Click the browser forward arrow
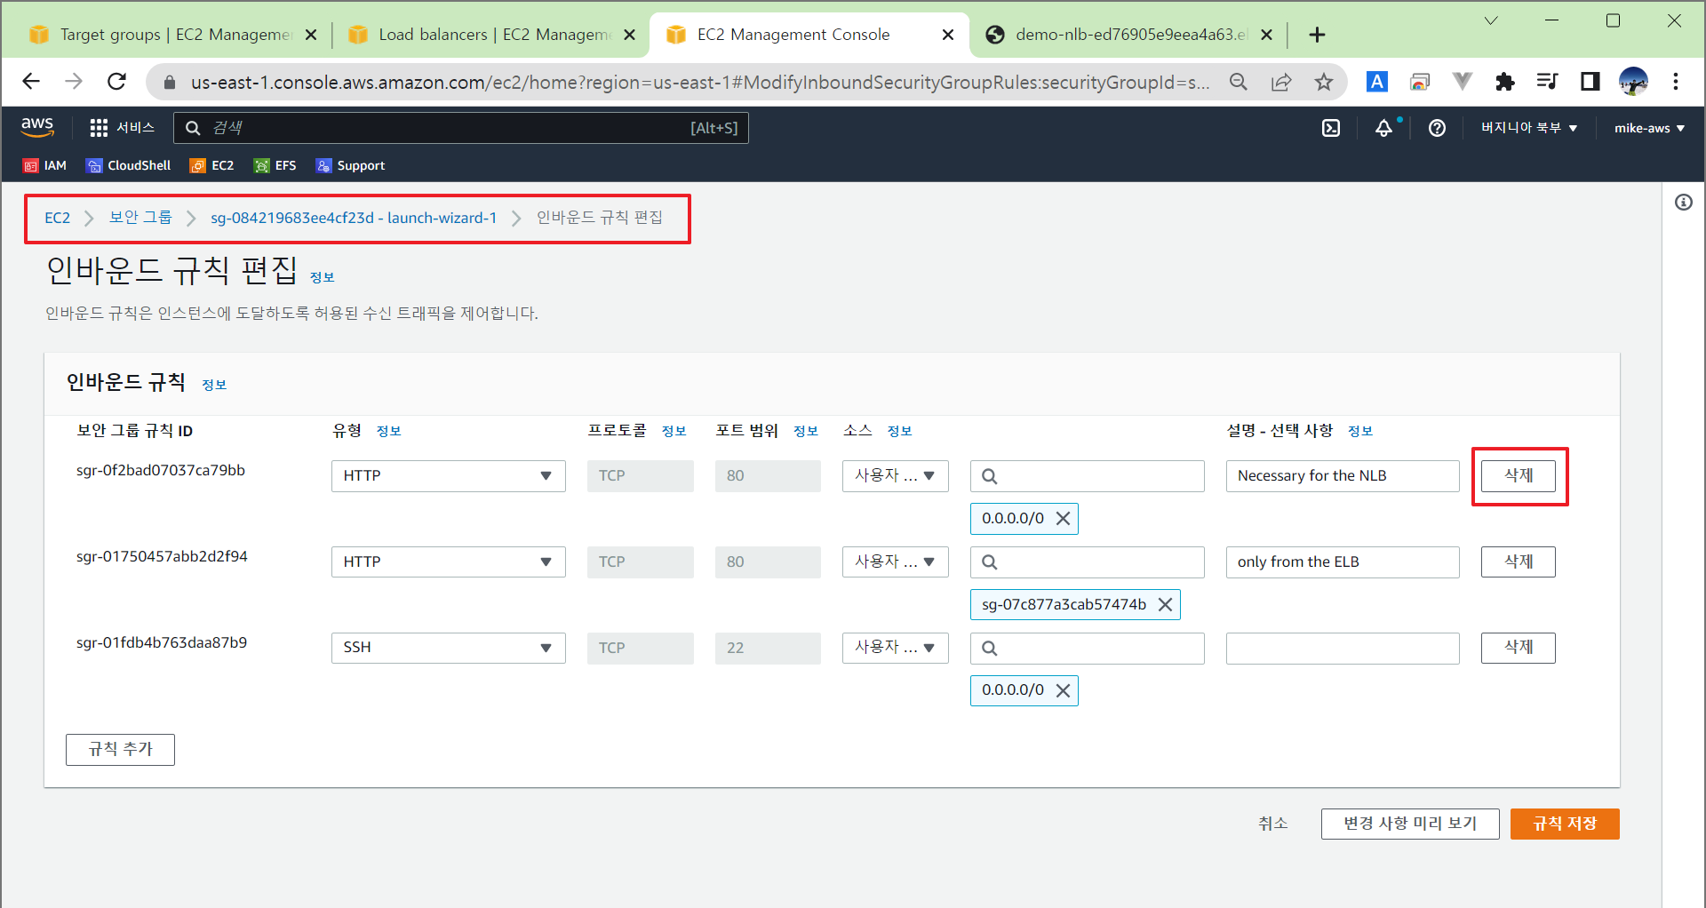Viewport: 1706px width, 908px height. click(x=74, y=82)
